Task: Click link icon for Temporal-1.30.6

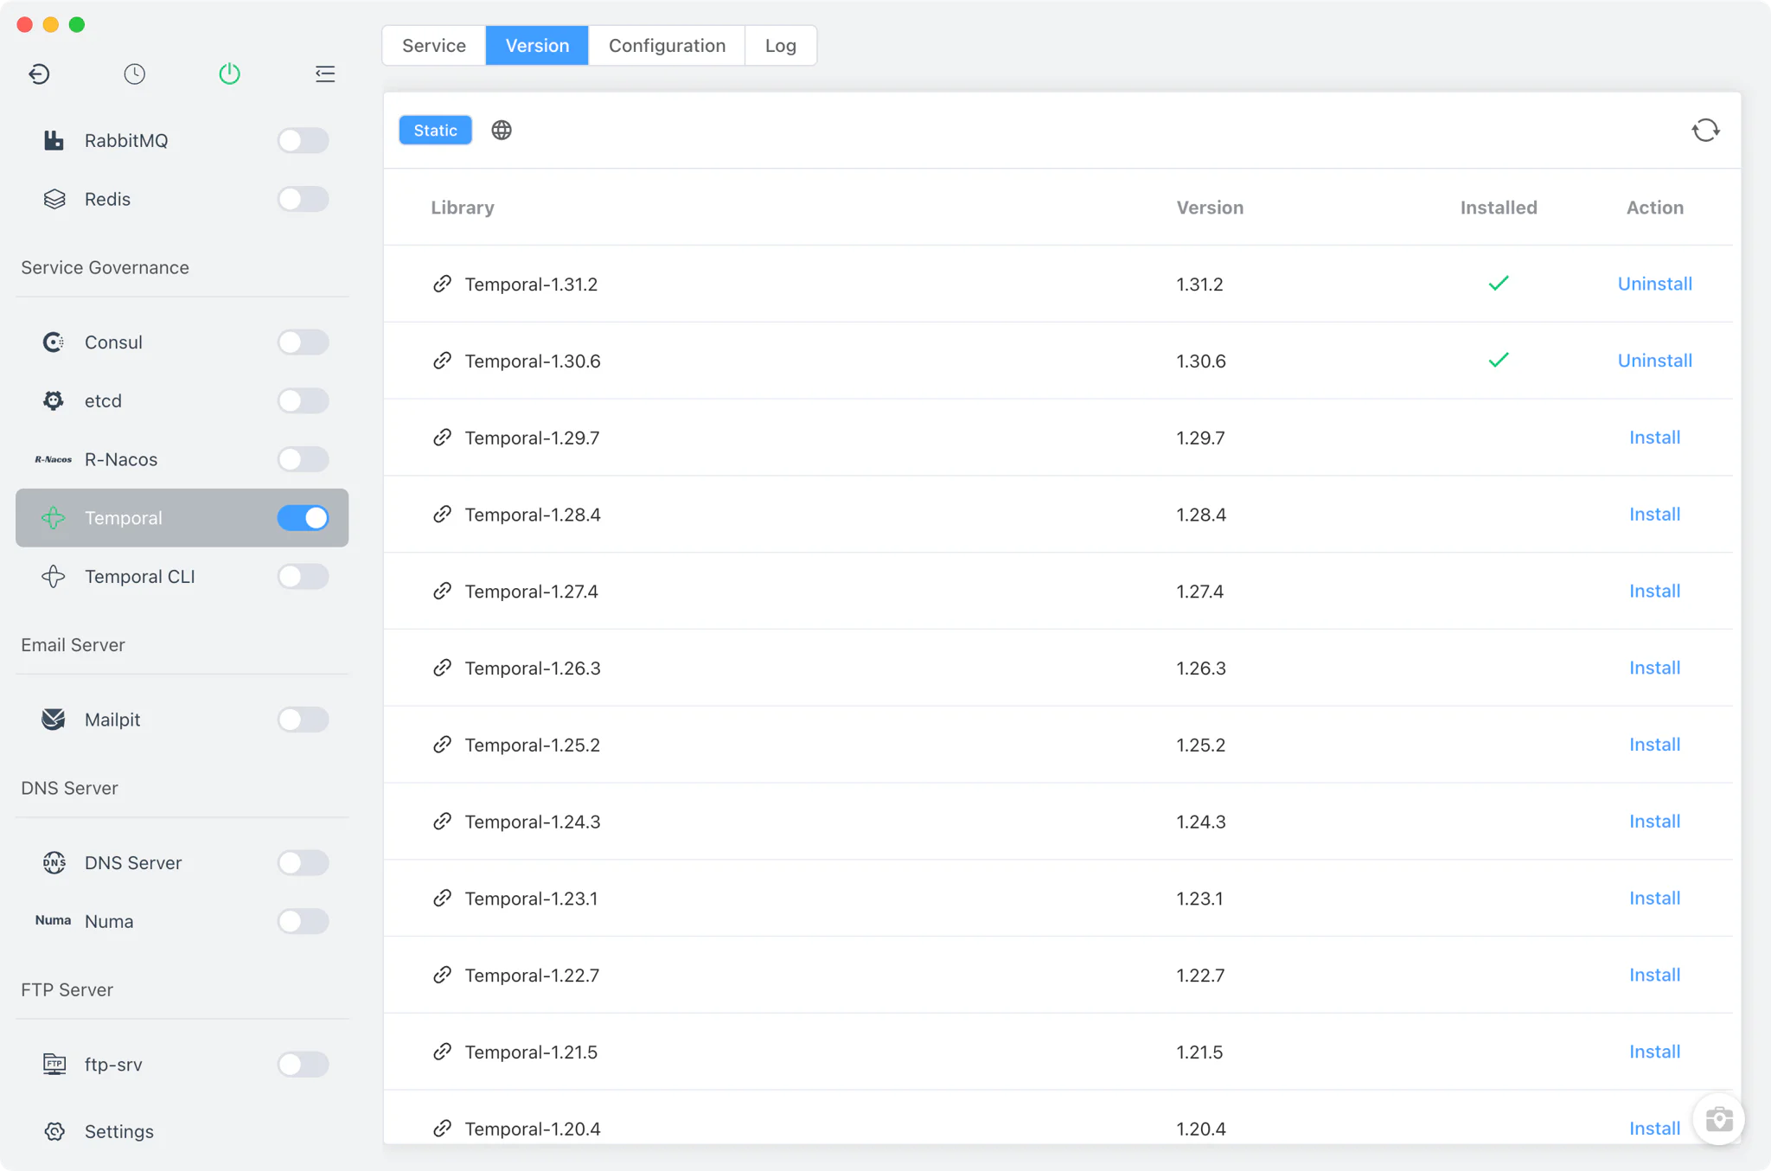Action: click(442, 361)
